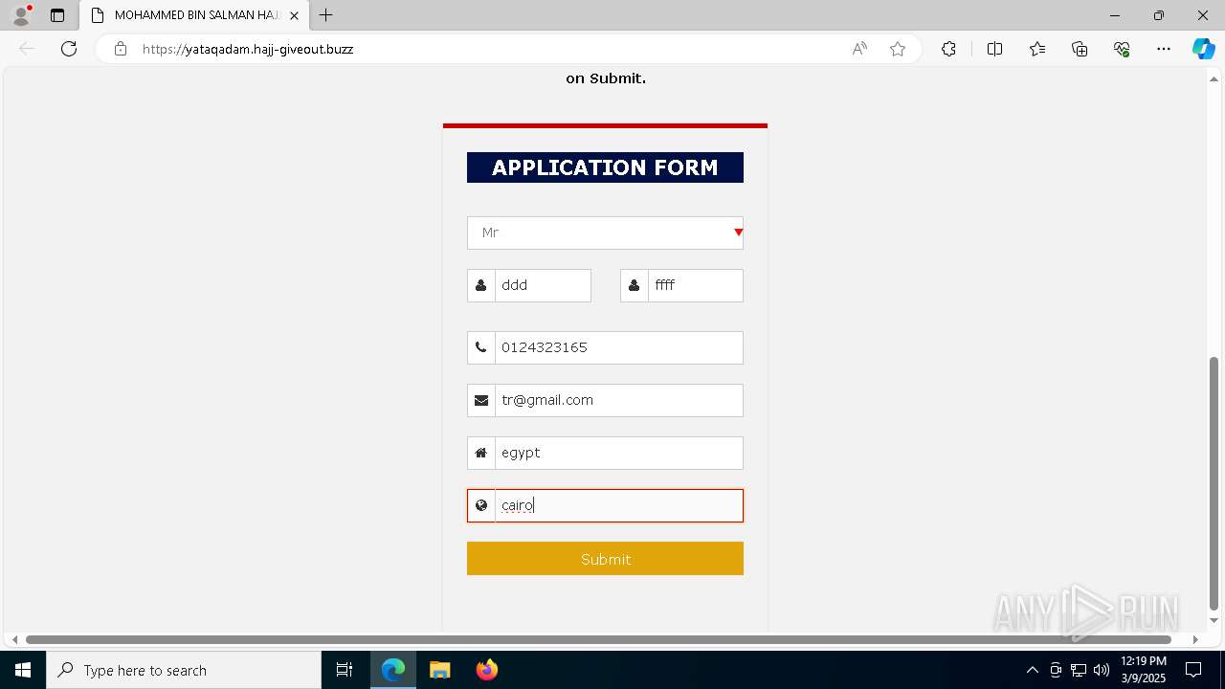This screenshot has width=1225, height=689.
Task: Click the taskbar search box
Action: click(x=184, y=670)
